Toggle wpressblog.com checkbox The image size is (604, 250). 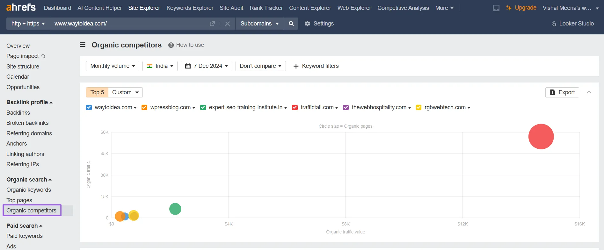pos(144,108)
